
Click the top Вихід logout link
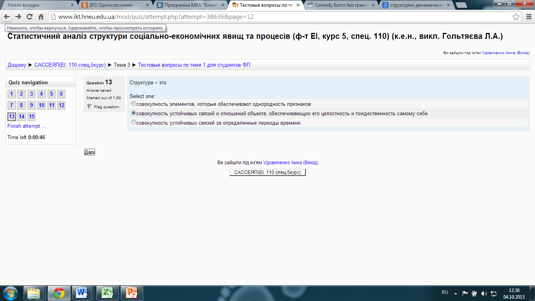pyautogui.click(x=523, y=53)
